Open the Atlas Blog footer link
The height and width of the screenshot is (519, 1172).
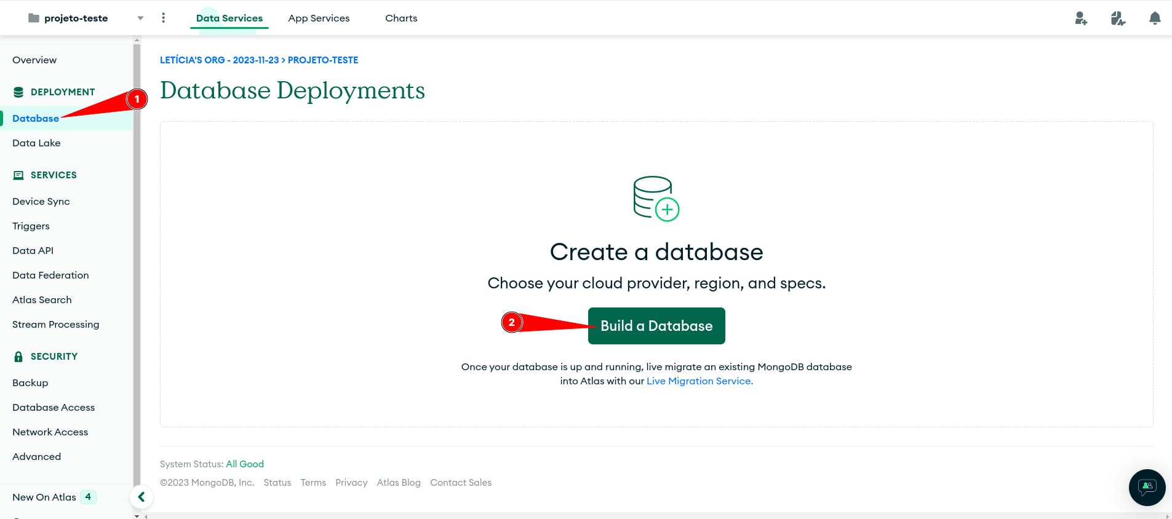(399, 482)
